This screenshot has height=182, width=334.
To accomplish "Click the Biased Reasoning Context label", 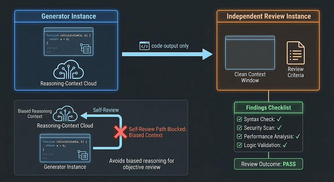I will (x=35, y=114).
